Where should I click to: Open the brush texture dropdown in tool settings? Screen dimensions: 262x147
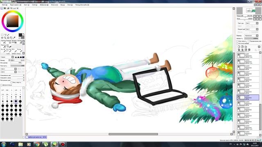9,72
